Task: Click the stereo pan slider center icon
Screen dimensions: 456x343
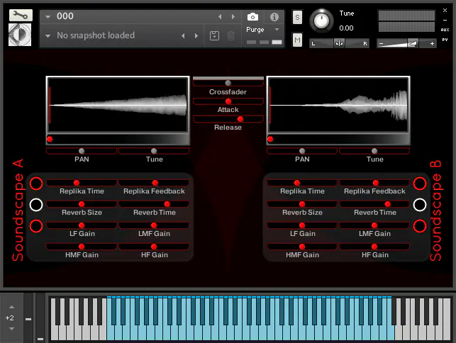Action: (x=339, y=44)
